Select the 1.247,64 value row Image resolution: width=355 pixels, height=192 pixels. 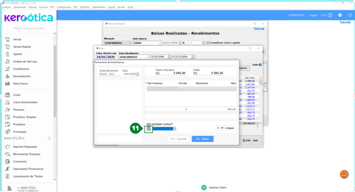249,87
